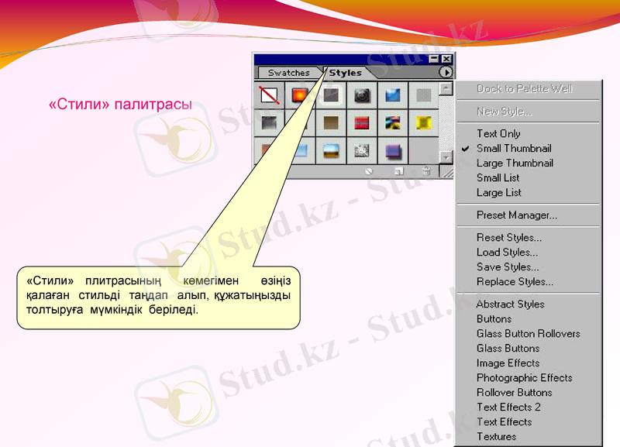This screenshot has height=447, width=620.
Task: Select the orange glow style thumbnail
Action: click(x=300, y=96)
